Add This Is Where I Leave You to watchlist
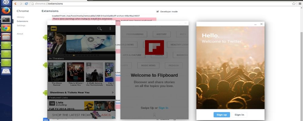The image size is (303, 121). [x=70, y=64]
